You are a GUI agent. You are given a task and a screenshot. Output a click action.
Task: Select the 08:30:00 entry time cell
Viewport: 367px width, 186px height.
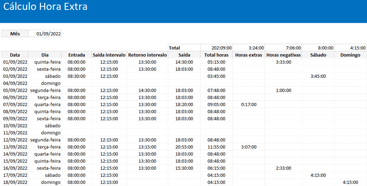point(77,76)
